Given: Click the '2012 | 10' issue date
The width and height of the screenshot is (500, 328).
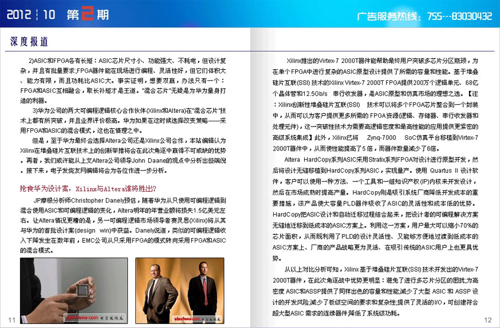Looking at the screenshot, I should pos(31,15).
